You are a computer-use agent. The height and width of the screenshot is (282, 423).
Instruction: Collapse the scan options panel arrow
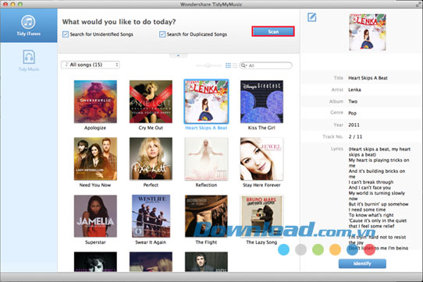(178, 55)
